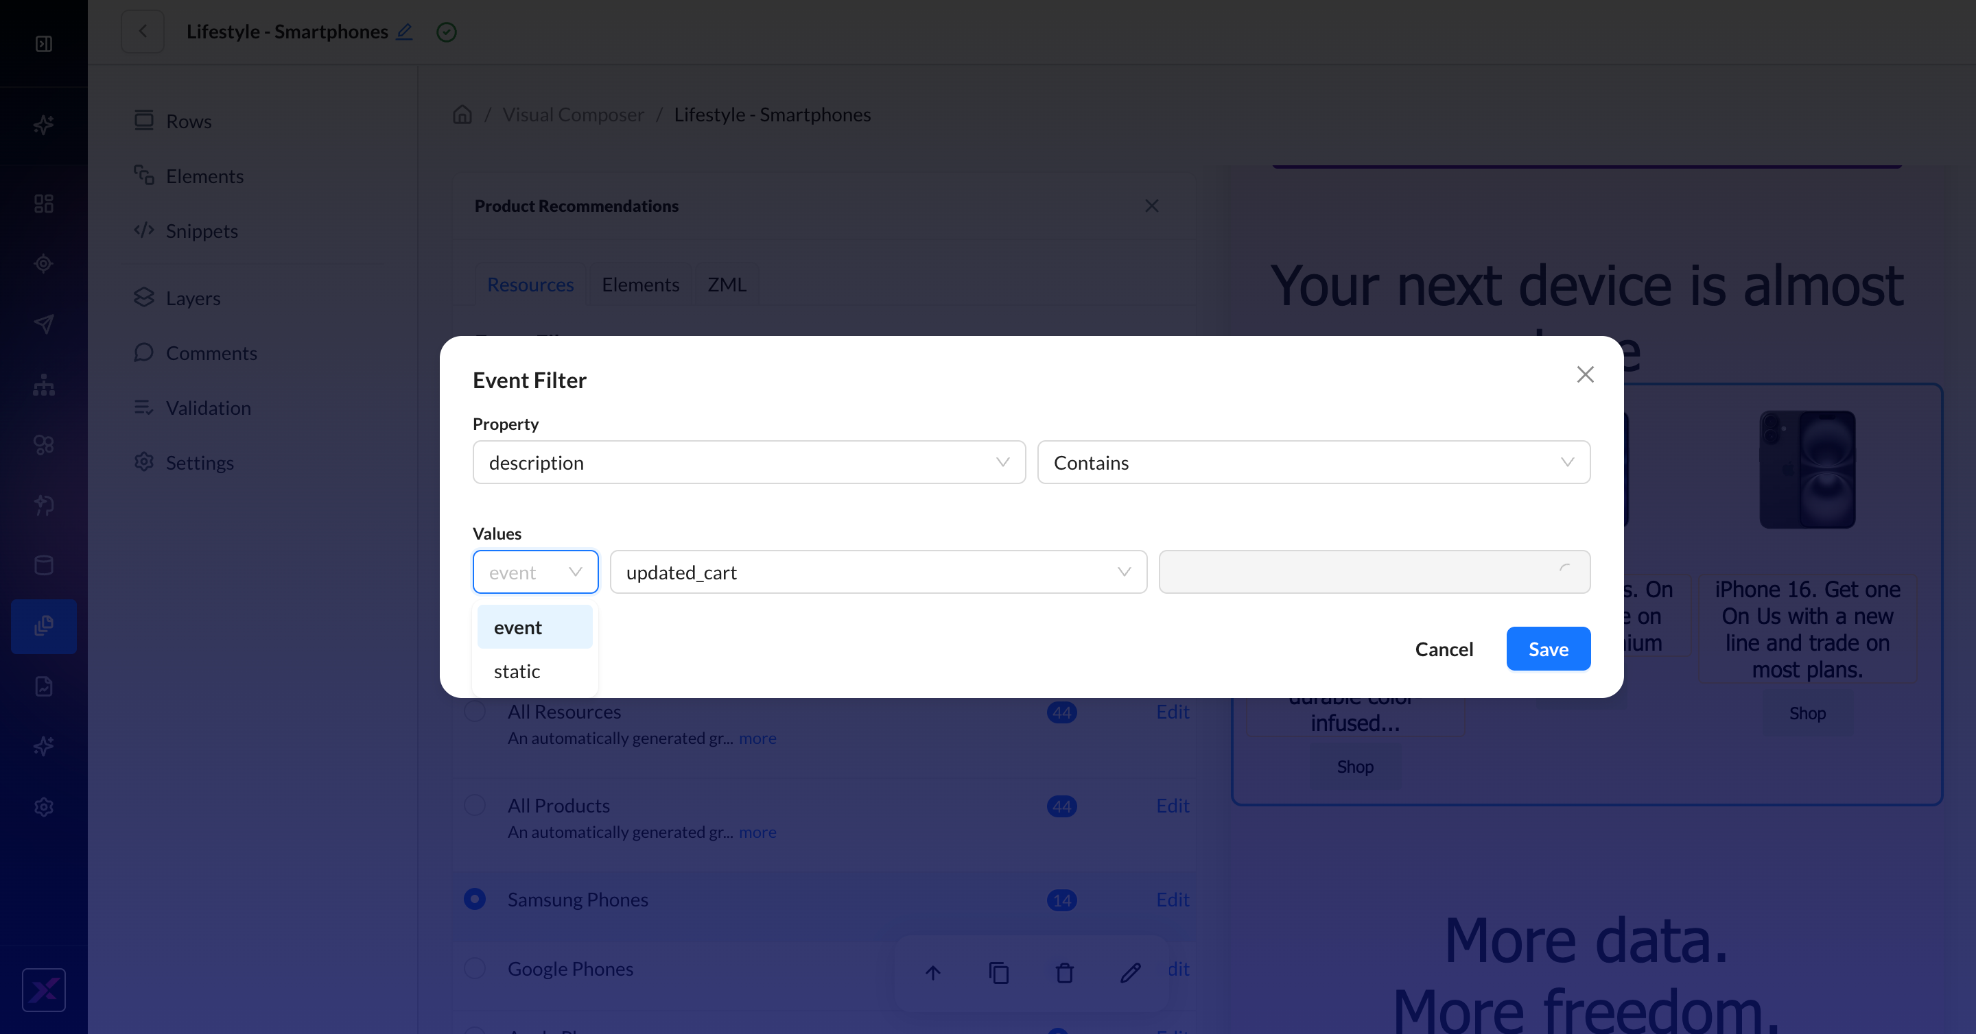Click the disabled loading value field
Viewport: 1976px width, 1034px height.
1374,572
